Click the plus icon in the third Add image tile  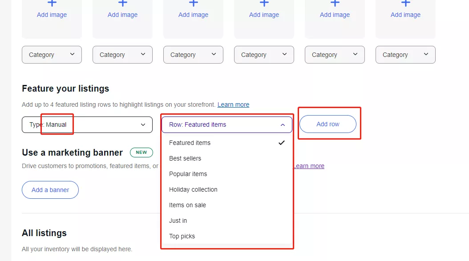click(194, 3)
